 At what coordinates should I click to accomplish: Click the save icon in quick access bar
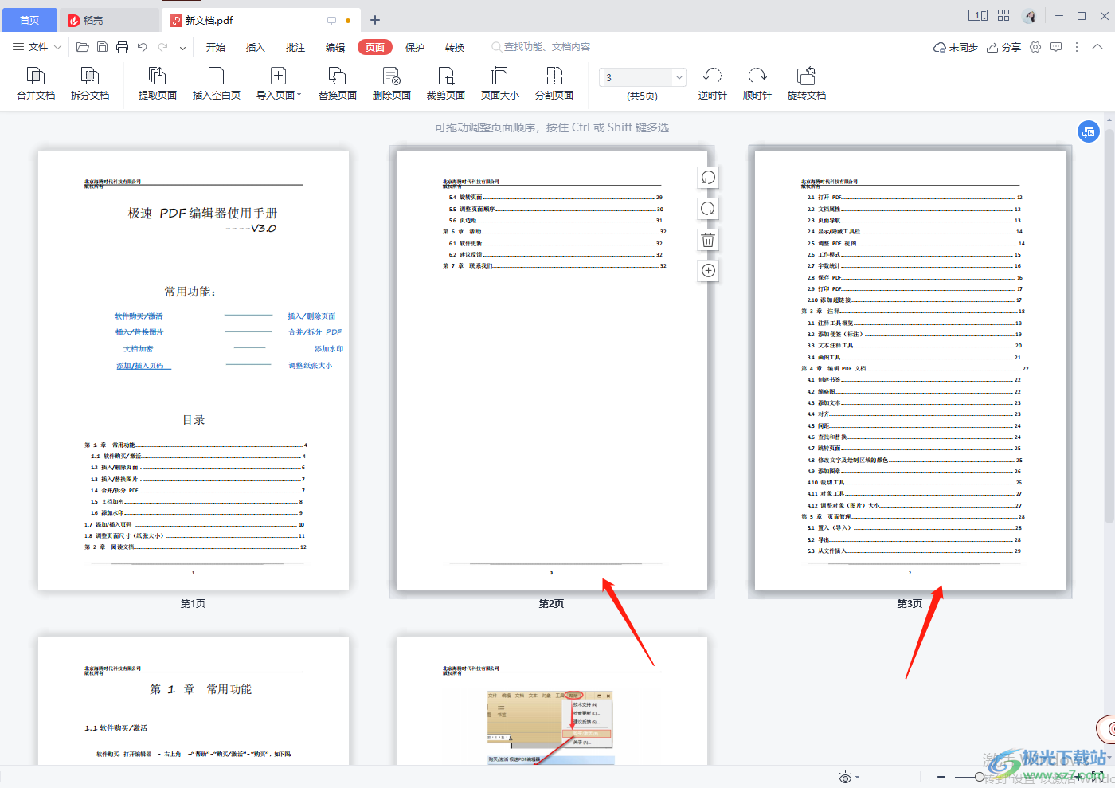point(102,47)
